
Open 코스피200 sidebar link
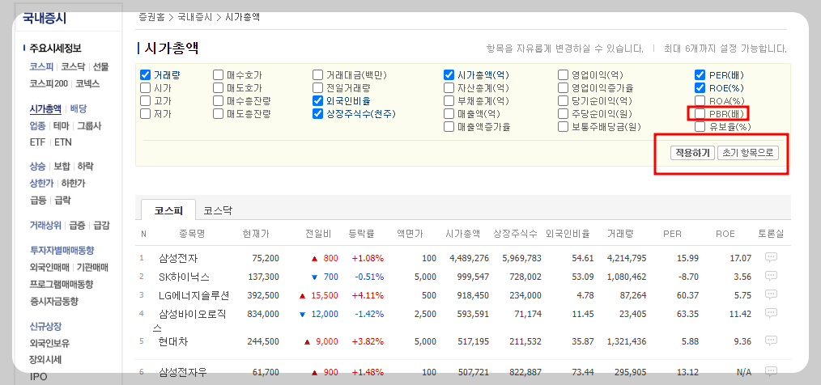tap(49, 83)
